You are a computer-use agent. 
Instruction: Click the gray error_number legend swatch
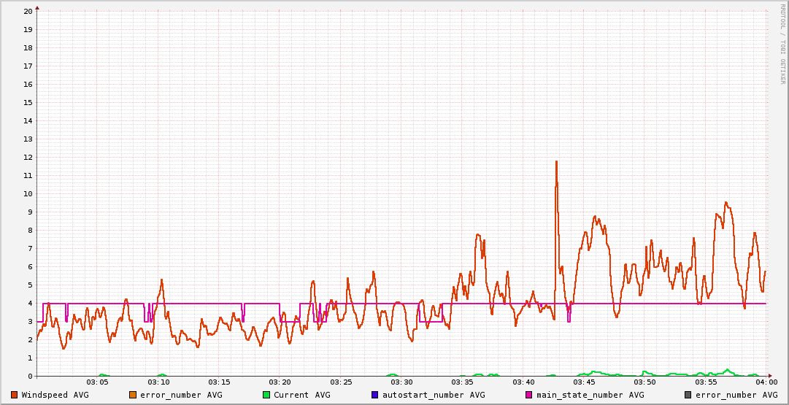coord(688,395)
